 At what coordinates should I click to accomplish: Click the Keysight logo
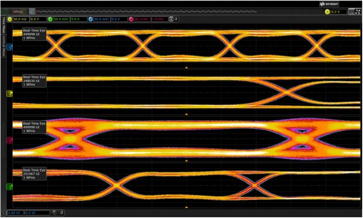click(329, 4)
